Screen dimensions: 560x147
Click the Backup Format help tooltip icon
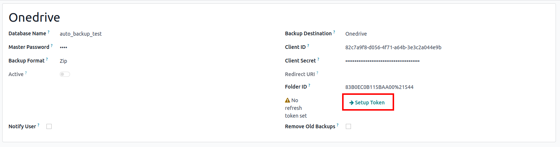47,59
